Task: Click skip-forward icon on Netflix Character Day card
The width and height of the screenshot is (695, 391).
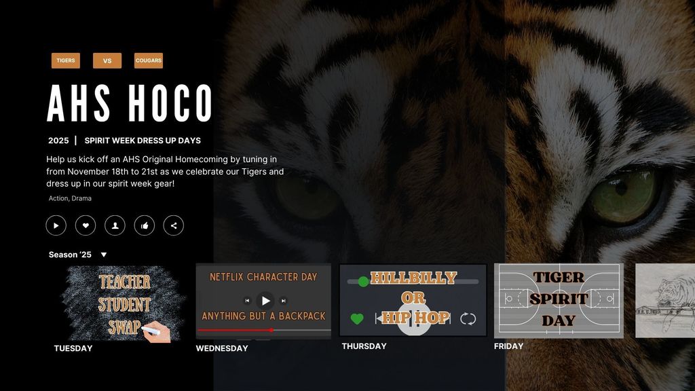Action: (283, 301)
